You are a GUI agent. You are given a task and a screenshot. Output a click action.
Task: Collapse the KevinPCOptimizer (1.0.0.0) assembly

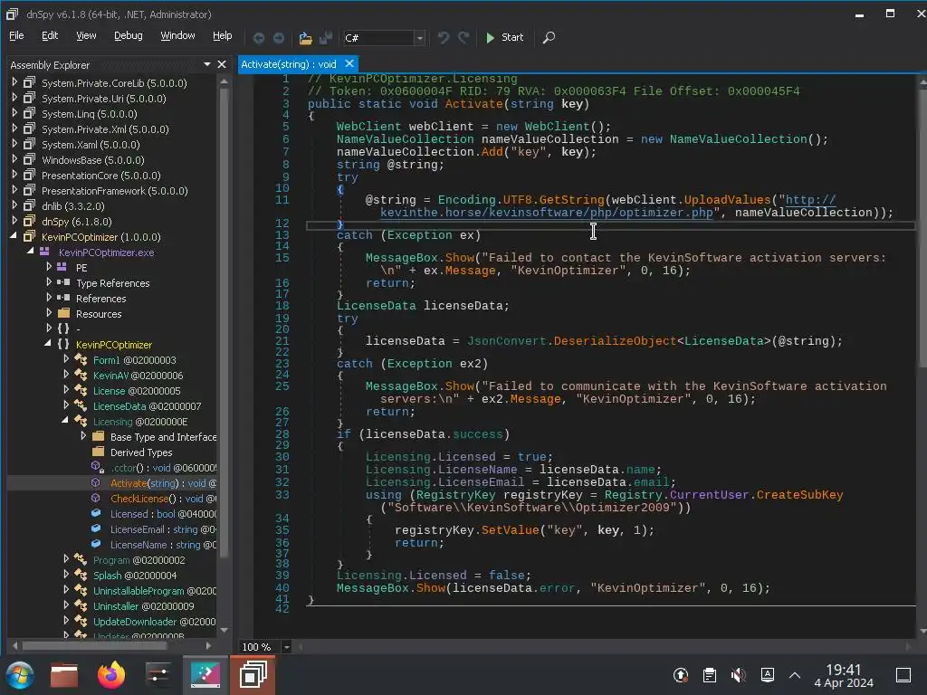[x=14, y=236]
